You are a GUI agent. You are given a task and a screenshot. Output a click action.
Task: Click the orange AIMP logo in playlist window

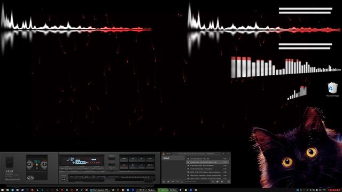point(164,154)
